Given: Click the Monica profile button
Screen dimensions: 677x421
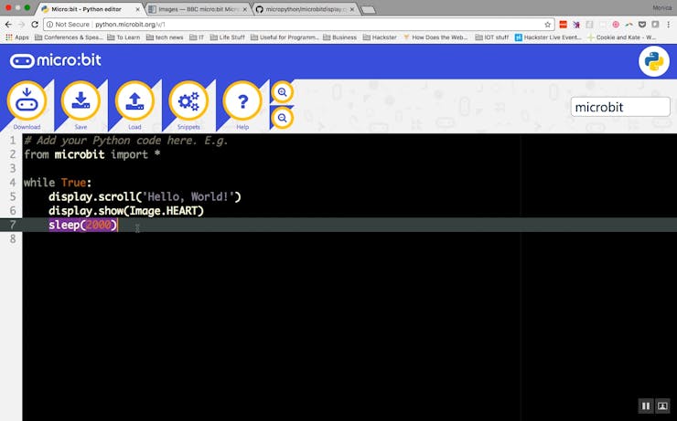Looking at the screenshot, I should pos(661,7).
